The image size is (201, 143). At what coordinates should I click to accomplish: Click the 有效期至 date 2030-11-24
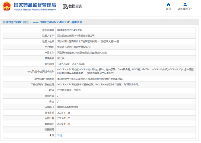(x=64, y=124)
